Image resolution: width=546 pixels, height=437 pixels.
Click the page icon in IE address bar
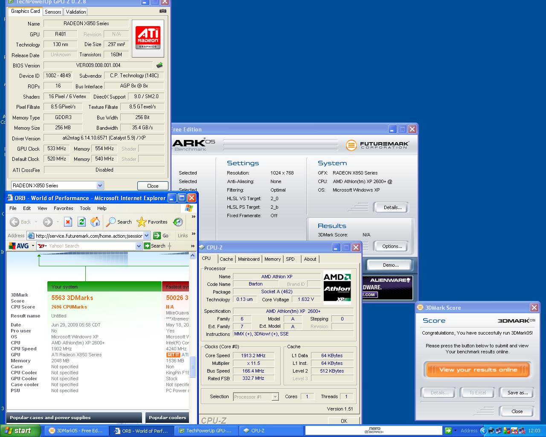tap(31, 236)
